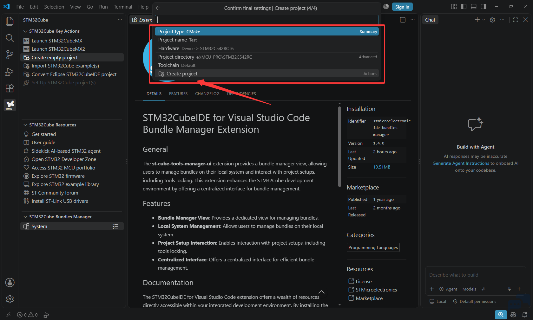Customize the editor layout
533x320 pixels.
pos(454,7)
